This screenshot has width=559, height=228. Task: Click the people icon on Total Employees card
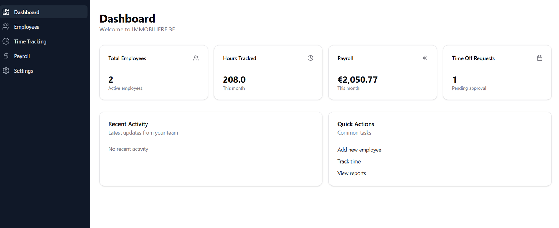click(x=196, y=58)
